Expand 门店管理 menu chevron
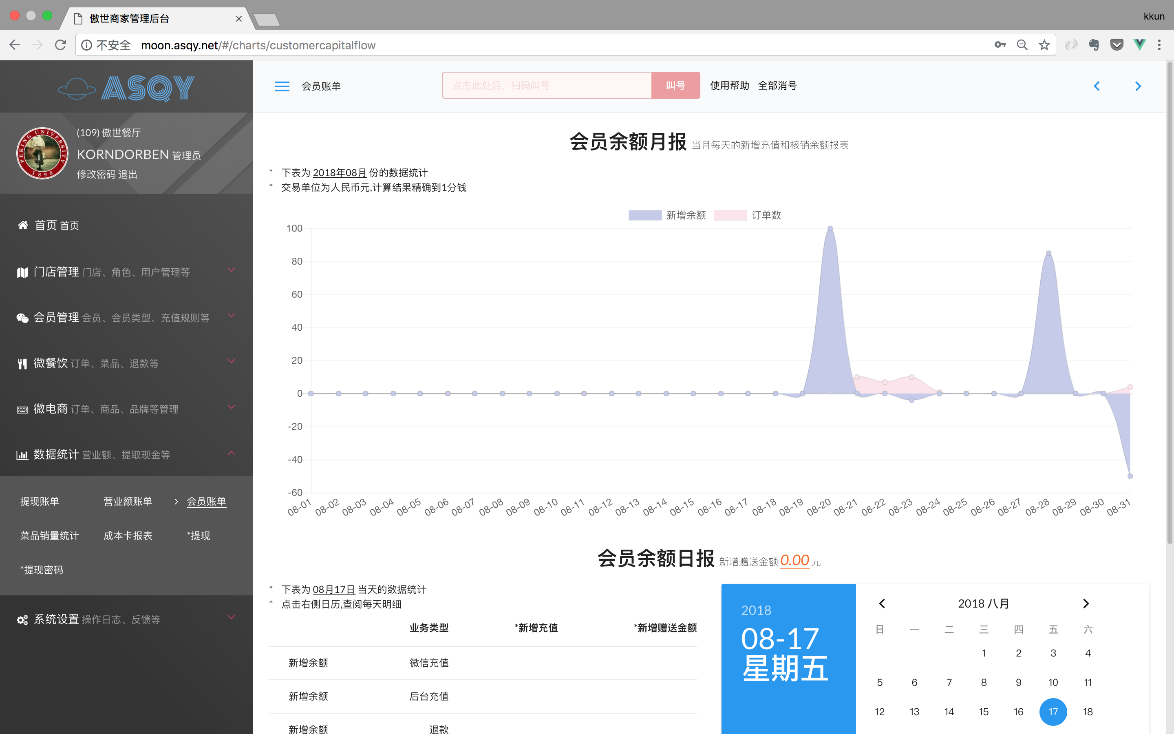 click(232, 270)
